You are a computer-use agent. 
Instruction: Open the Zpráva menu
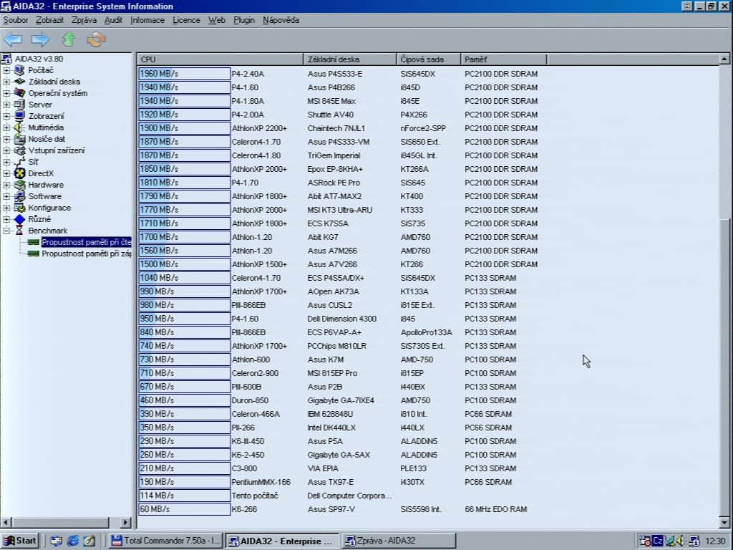coord(84,20)
